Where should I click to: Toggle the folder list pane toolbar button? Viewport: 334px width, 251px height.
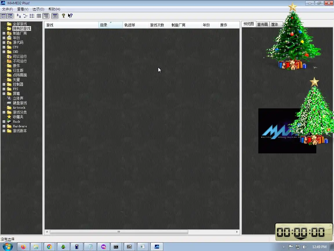tap(3, 16)
